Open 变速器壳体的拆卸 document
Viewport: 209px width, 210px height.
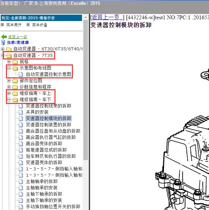(x=44, y=162)
